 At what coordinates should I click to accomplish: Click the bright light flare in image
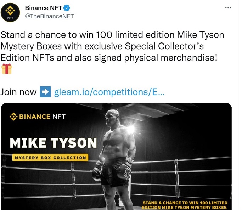(131, 129)
